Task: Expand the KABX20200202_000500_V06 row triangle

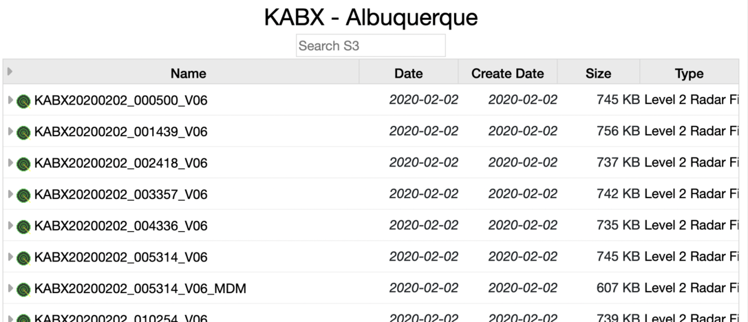Action: click(10, 100)
